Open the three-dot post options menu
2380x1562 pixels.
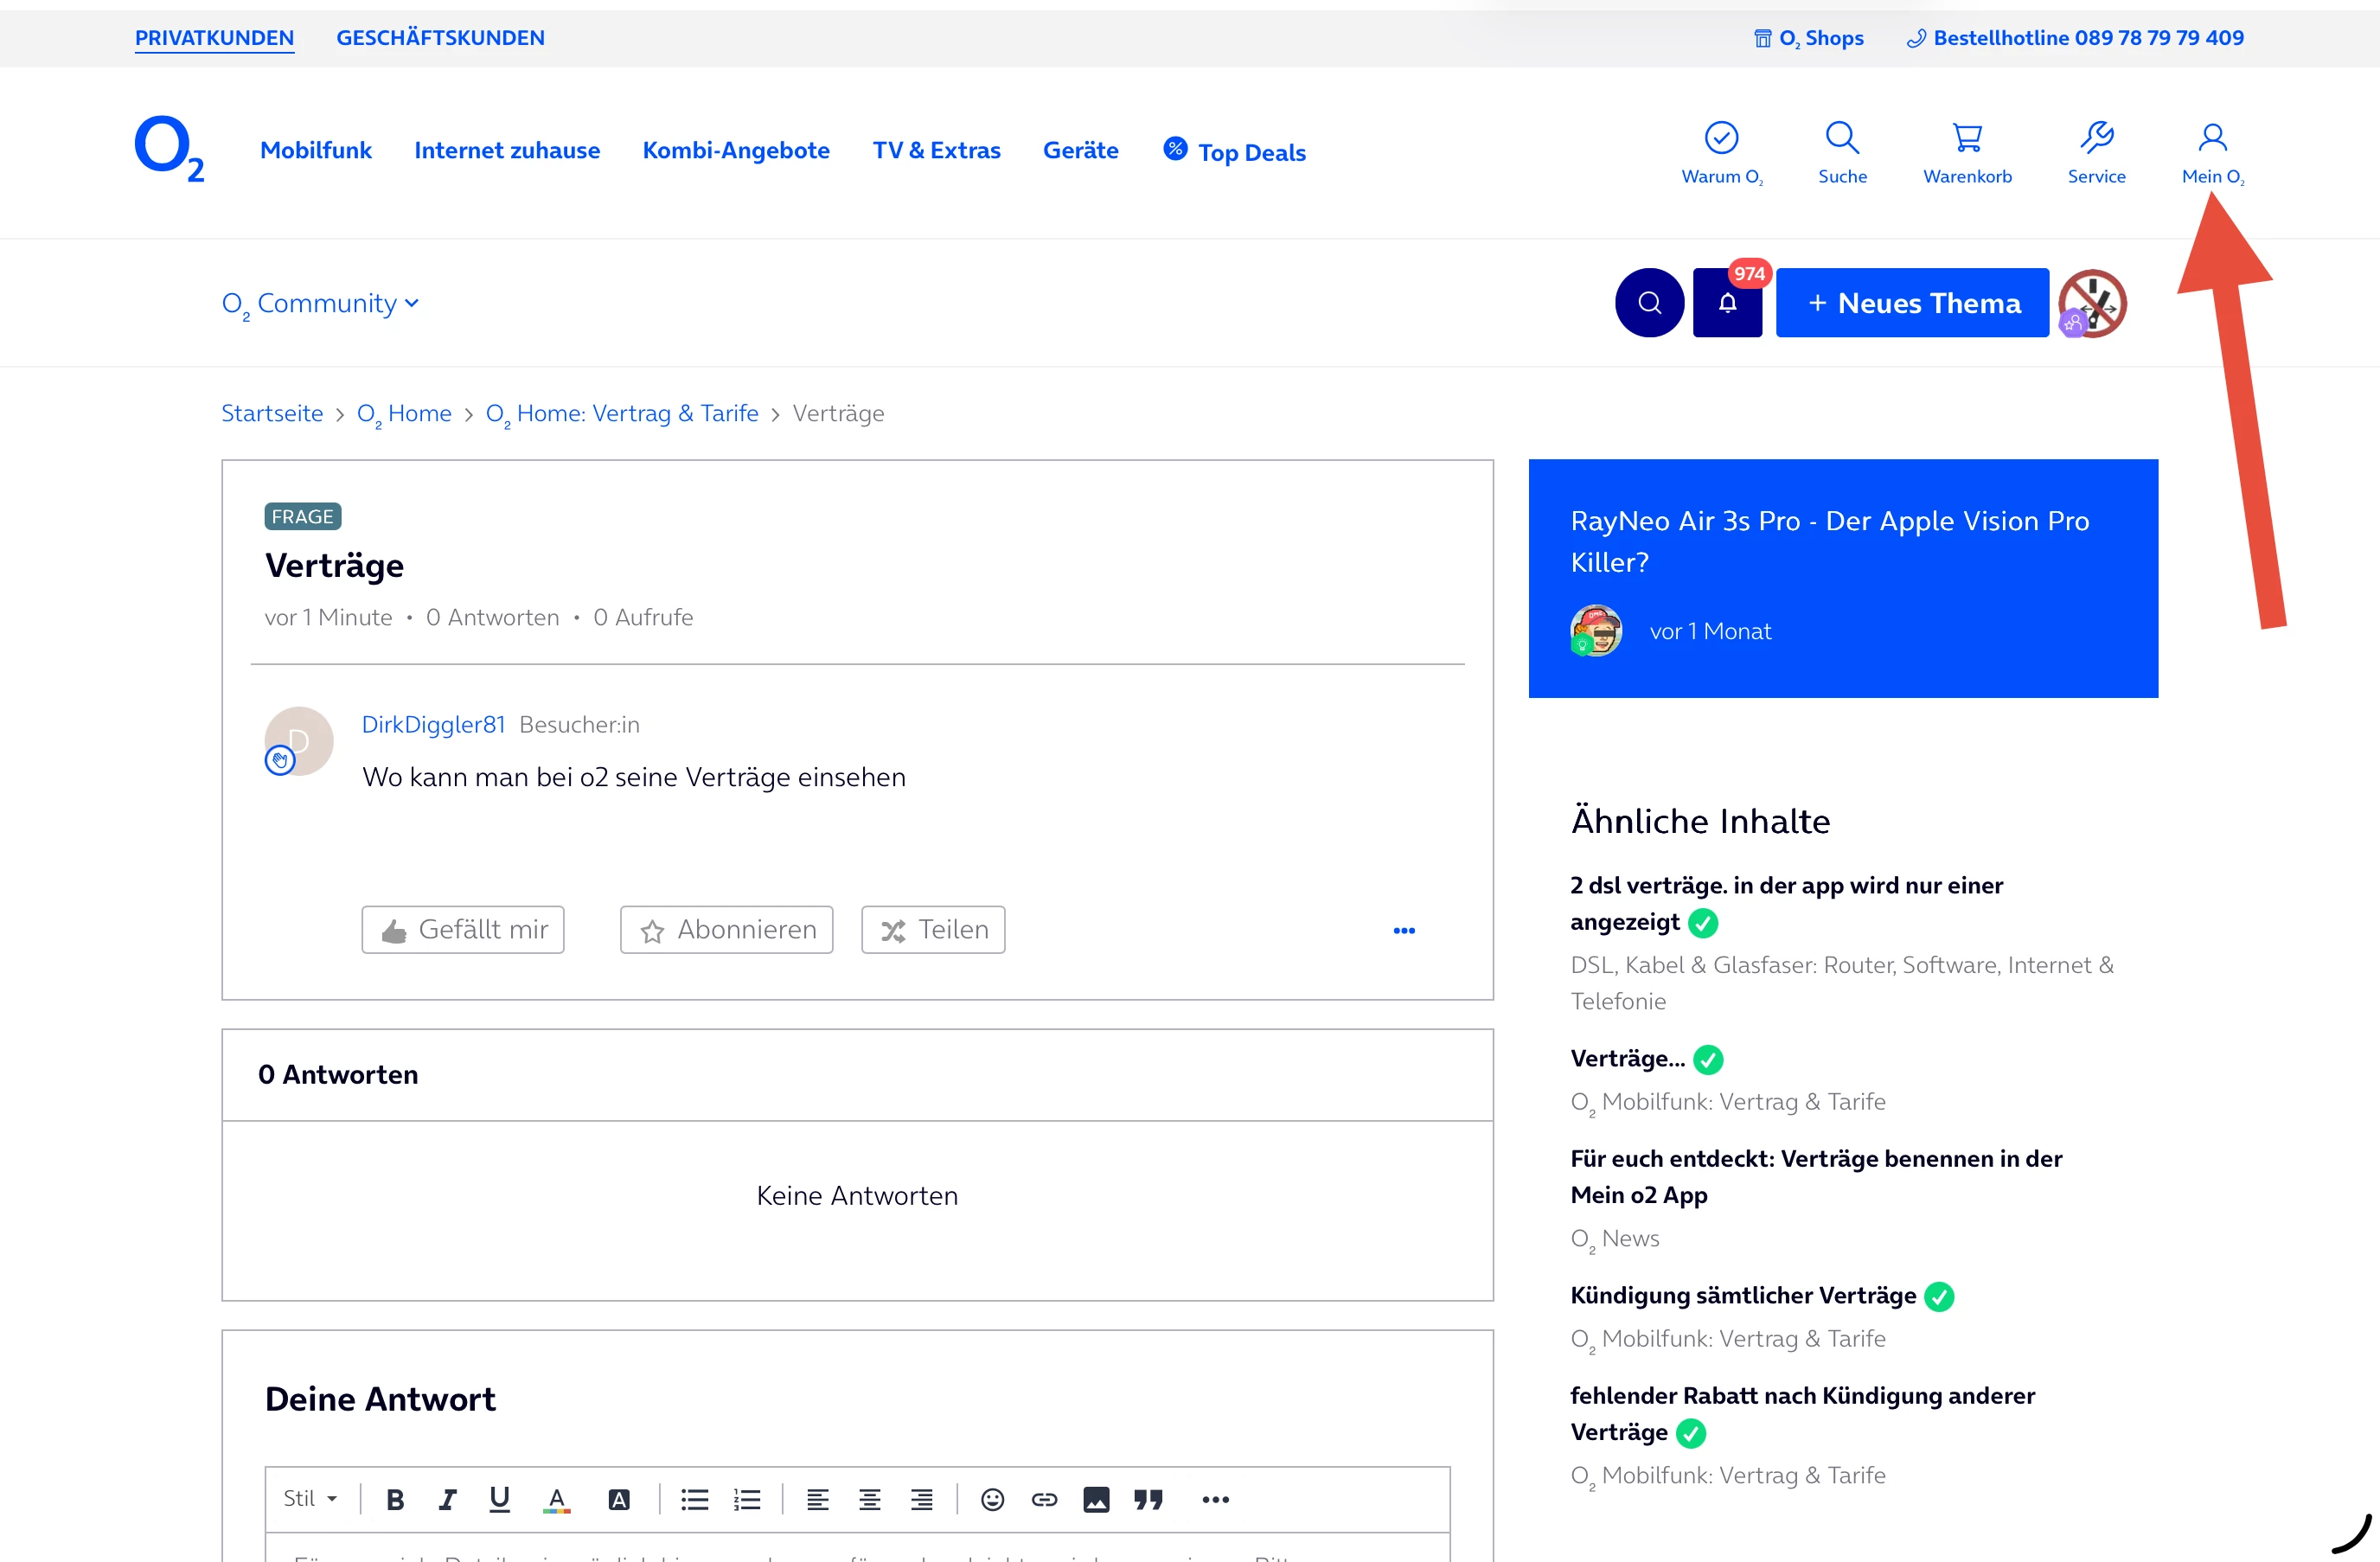[1404, 930]
